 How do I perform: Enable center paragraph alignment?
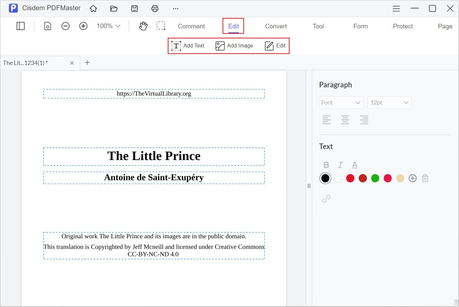pos(345,120)
